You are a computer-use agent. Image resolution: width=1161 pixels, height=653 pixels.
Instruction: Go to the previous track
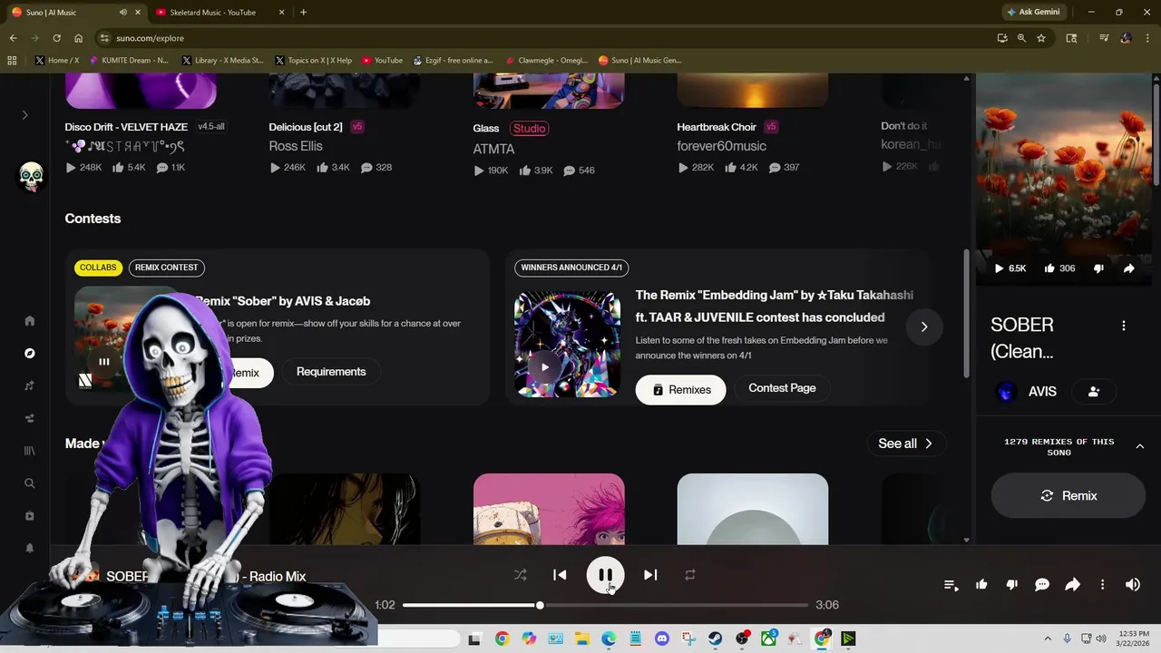560,575
